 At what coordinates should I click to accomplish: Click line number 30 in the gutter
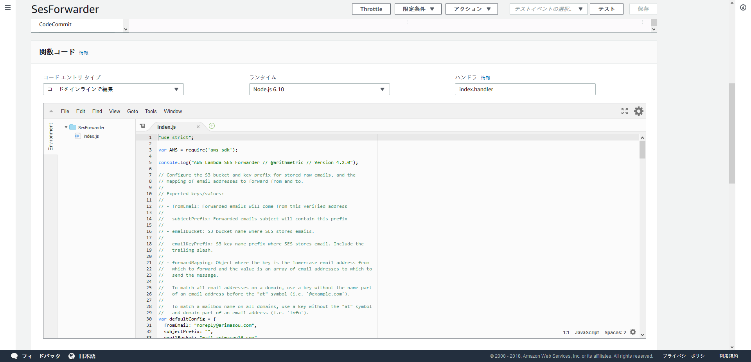point(149,319)
